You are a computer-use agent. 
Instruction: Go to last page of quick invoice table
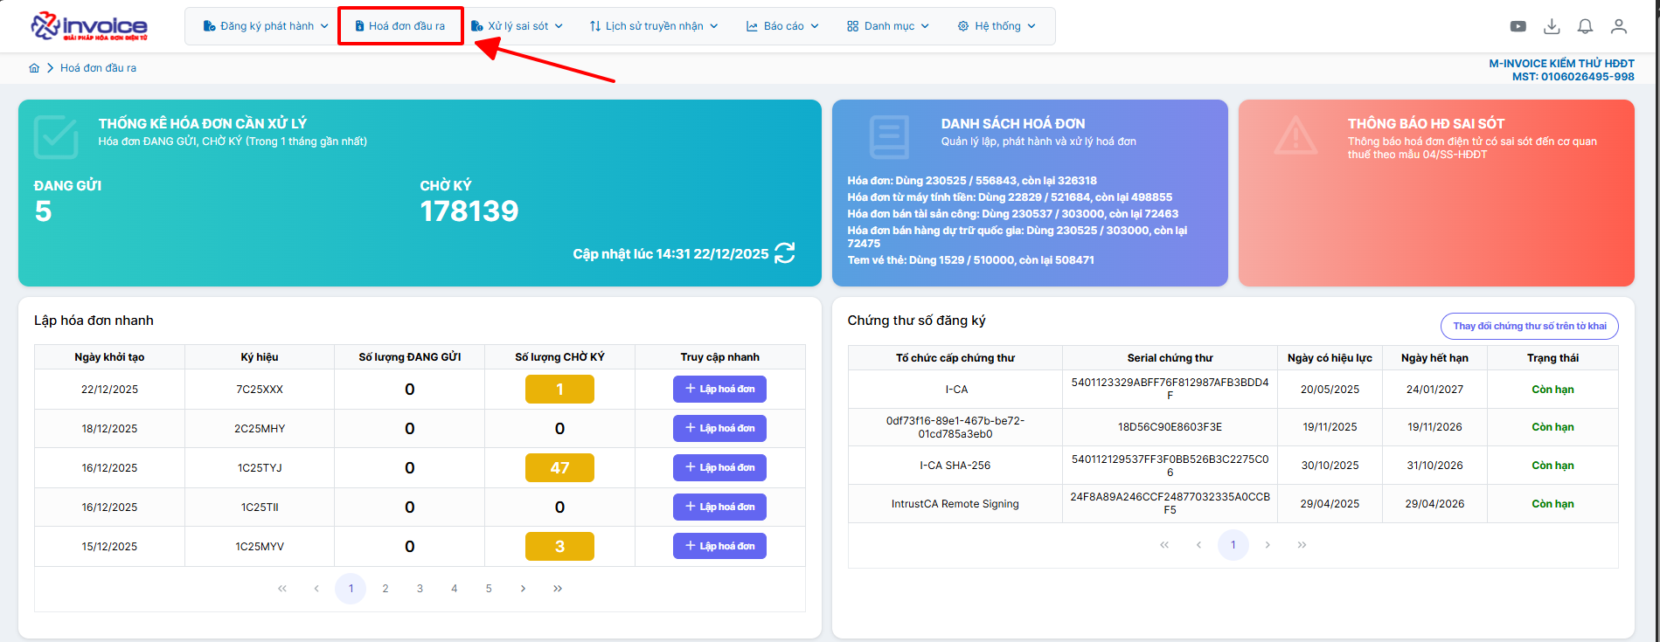coord(558,589)
